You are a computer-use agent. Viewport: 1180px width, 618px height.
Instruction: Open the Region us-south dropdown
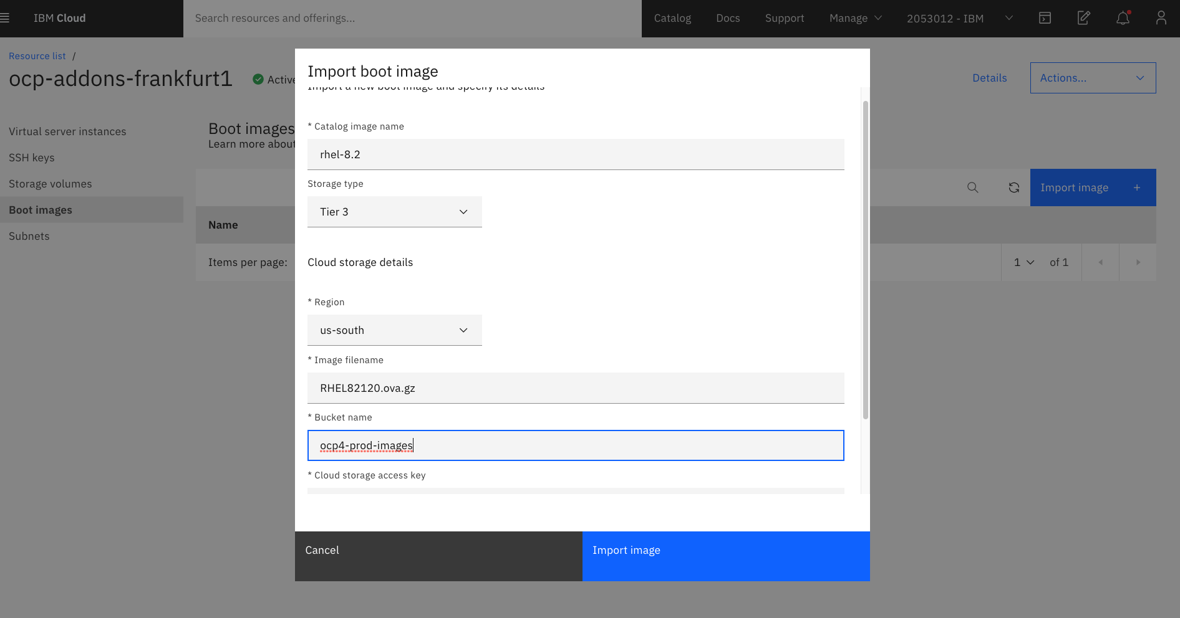(395, 330)
